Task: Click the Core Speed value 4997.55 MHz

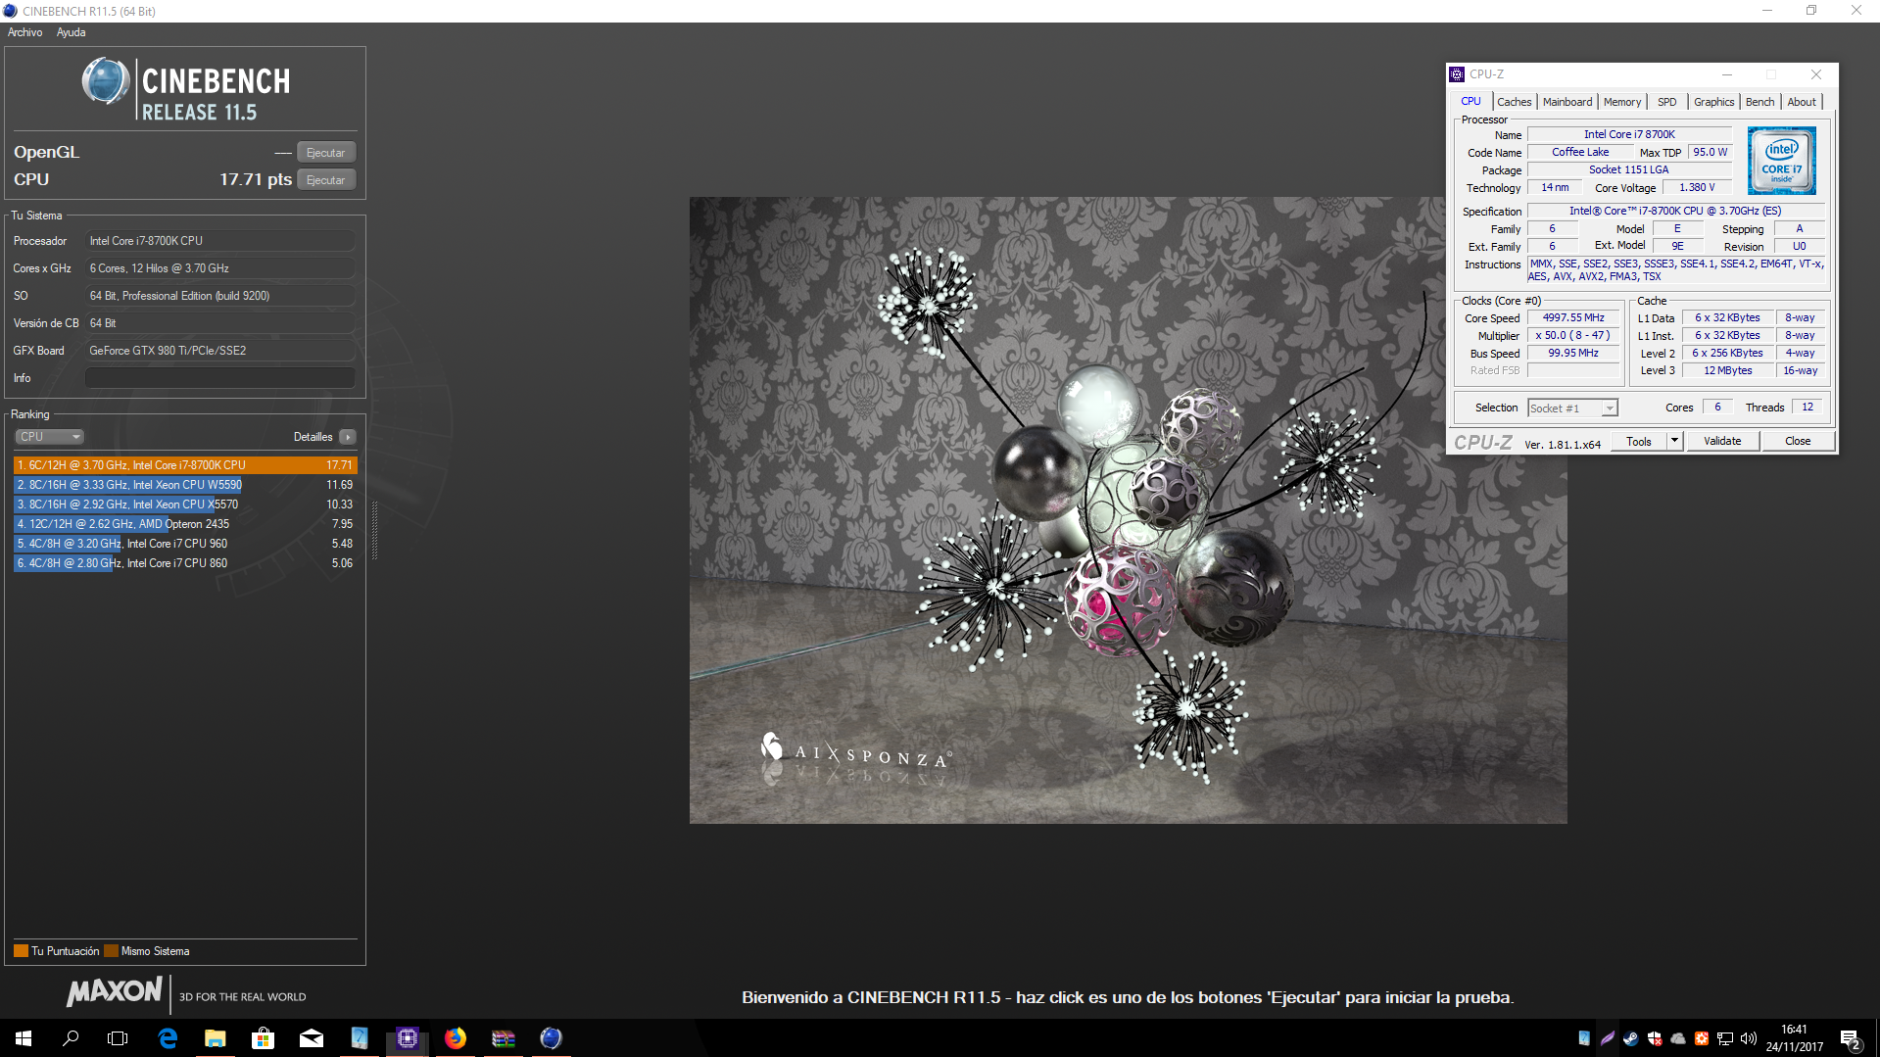Action: coord(1573,318)
